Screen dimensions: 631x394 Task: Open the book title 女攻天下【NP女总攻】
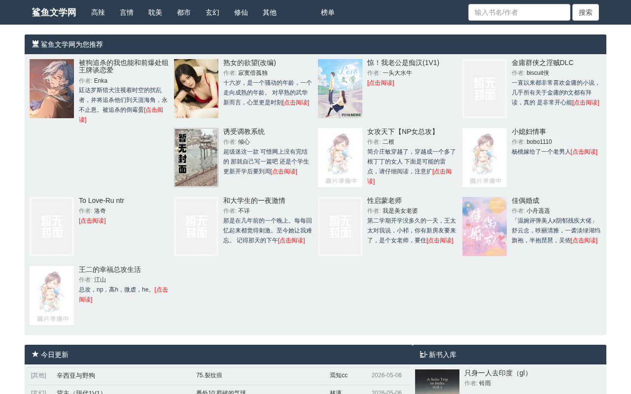point(403,131)
